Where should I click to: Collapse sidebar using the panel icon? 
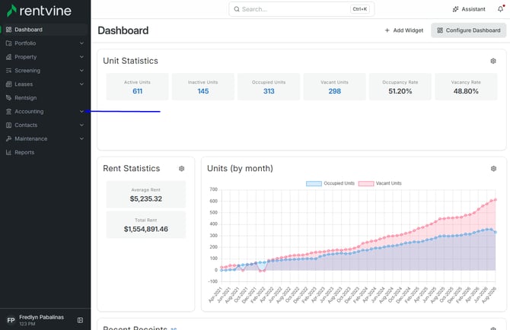(x=80, y=320)
